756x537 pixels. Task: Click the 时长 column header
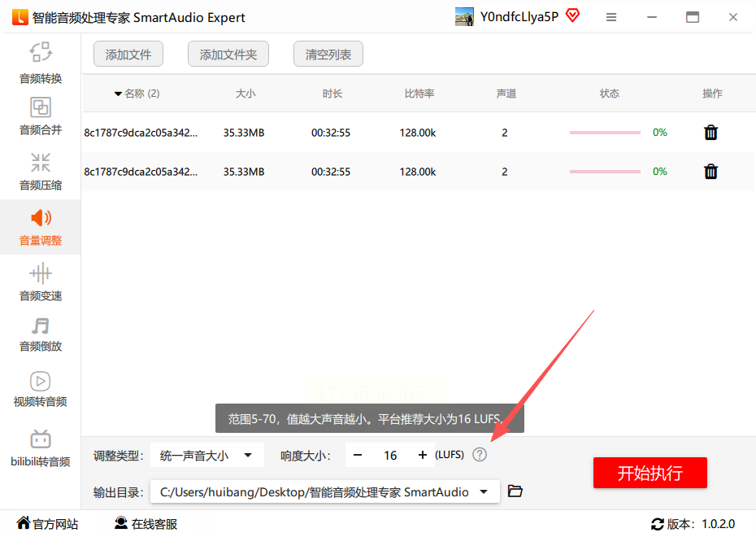click(332, 94)
